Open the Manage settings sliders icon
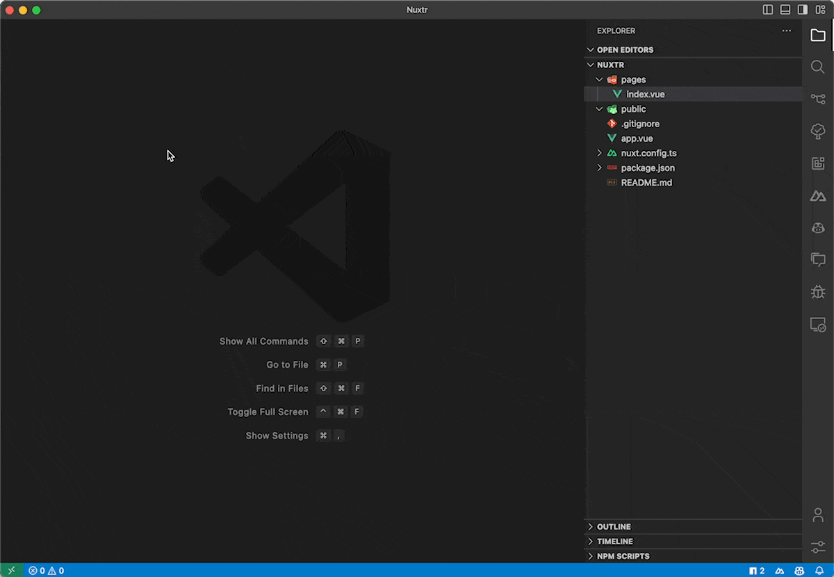Image resolution: width=834 pixels, height=577 pixels. pyautogui.click(x=818, y=547)
